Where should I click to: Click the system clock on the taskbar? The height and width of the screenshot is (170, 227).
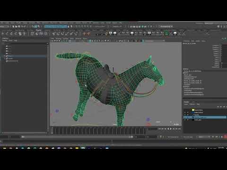(x=221, y=148)
